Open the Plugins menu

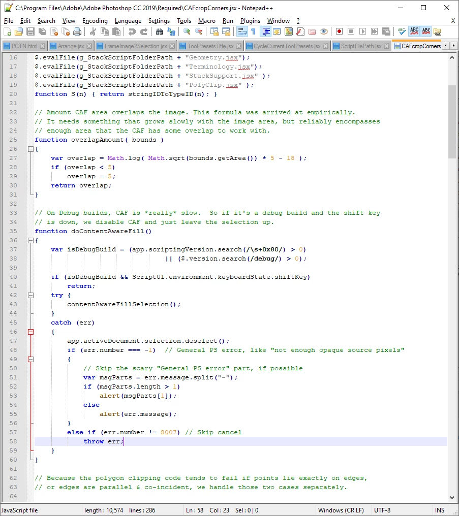tap(250, 21)
